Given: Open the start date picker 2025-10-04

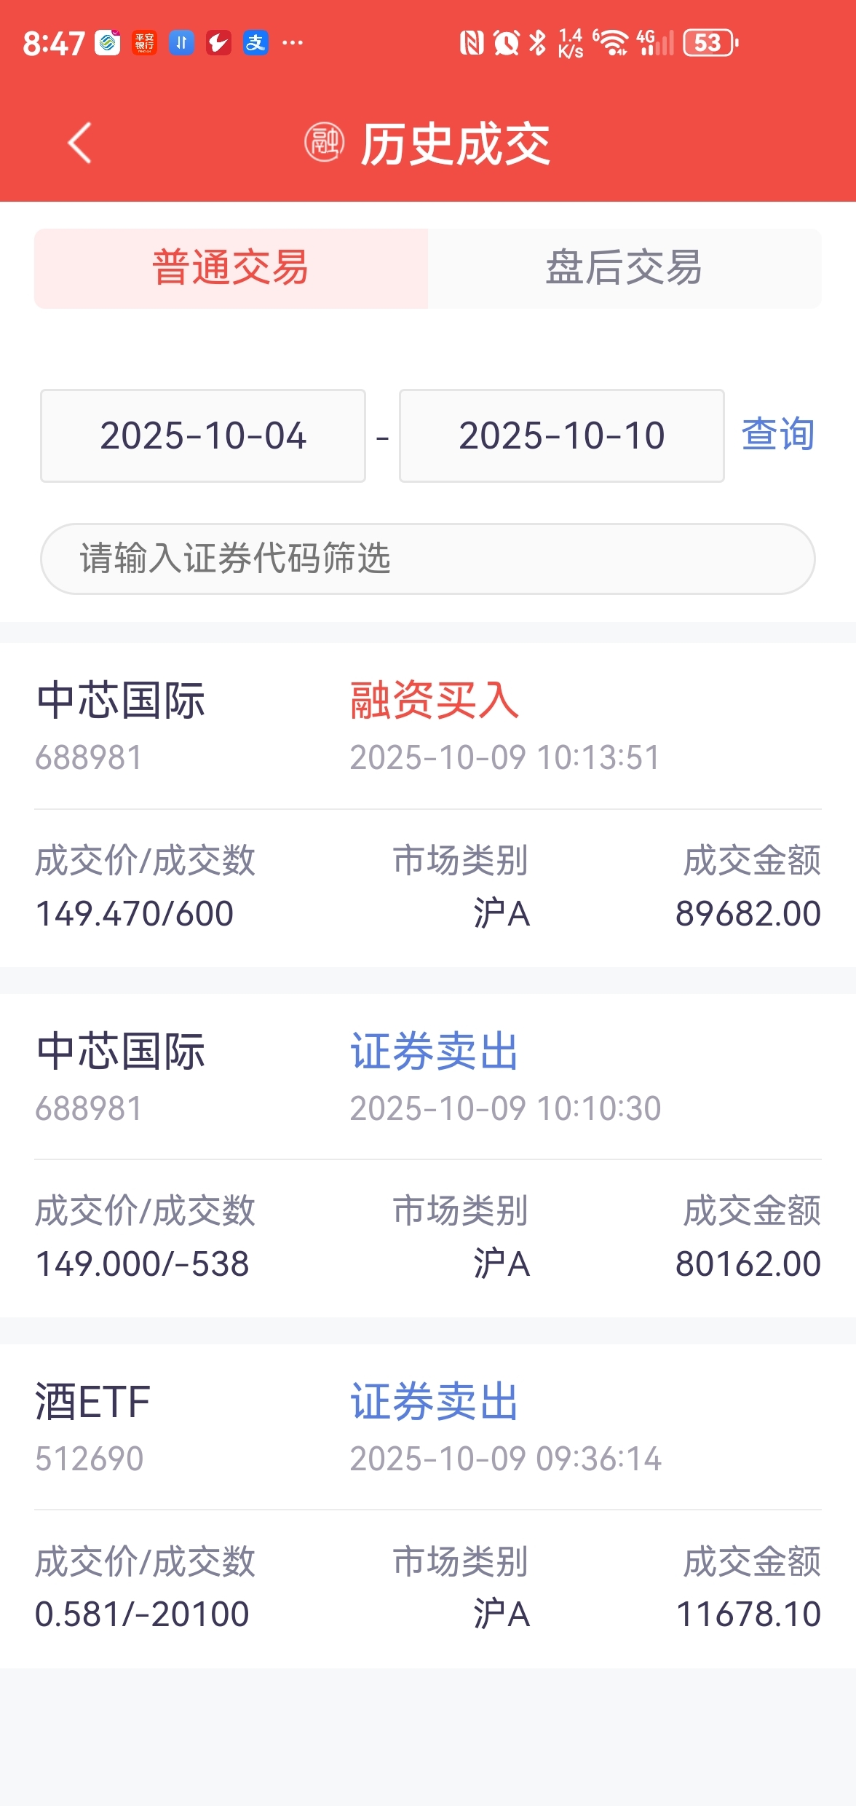Looking at the screenshot, I should coord(203,435).
